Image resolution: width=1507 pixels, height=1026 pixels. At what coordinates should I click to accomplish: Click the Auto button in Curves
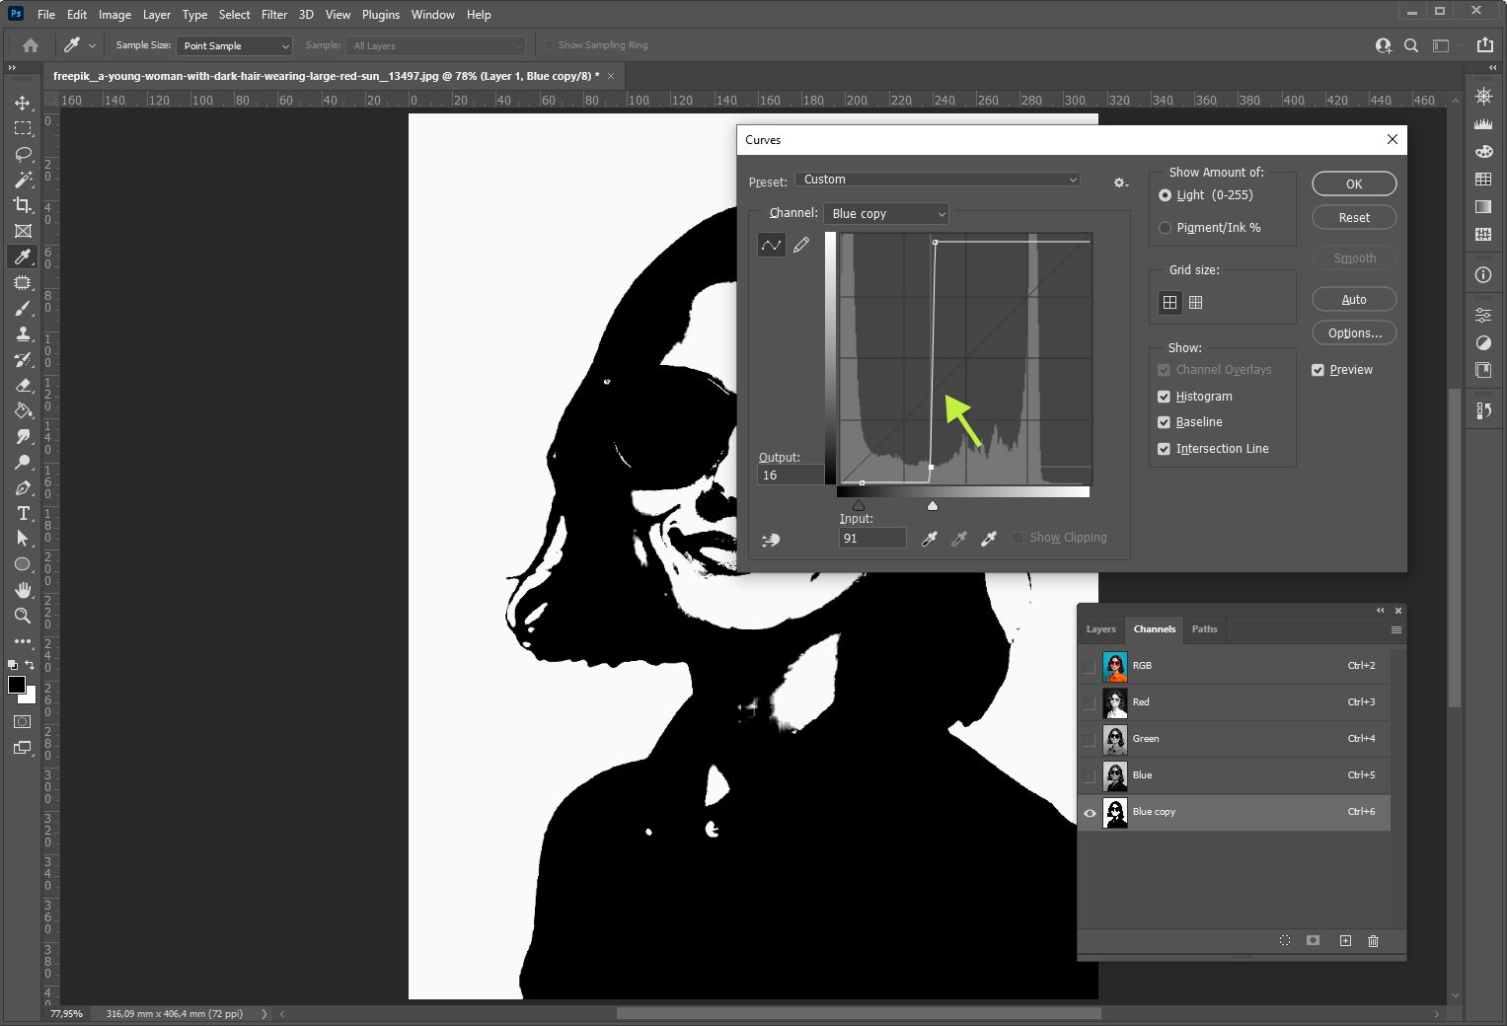click(1354, 300)
